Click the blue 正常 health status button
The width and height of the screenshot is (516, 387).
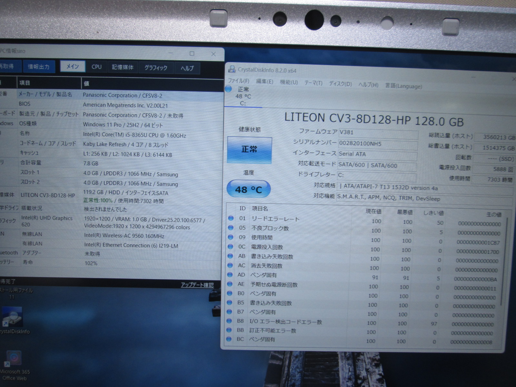249,150
